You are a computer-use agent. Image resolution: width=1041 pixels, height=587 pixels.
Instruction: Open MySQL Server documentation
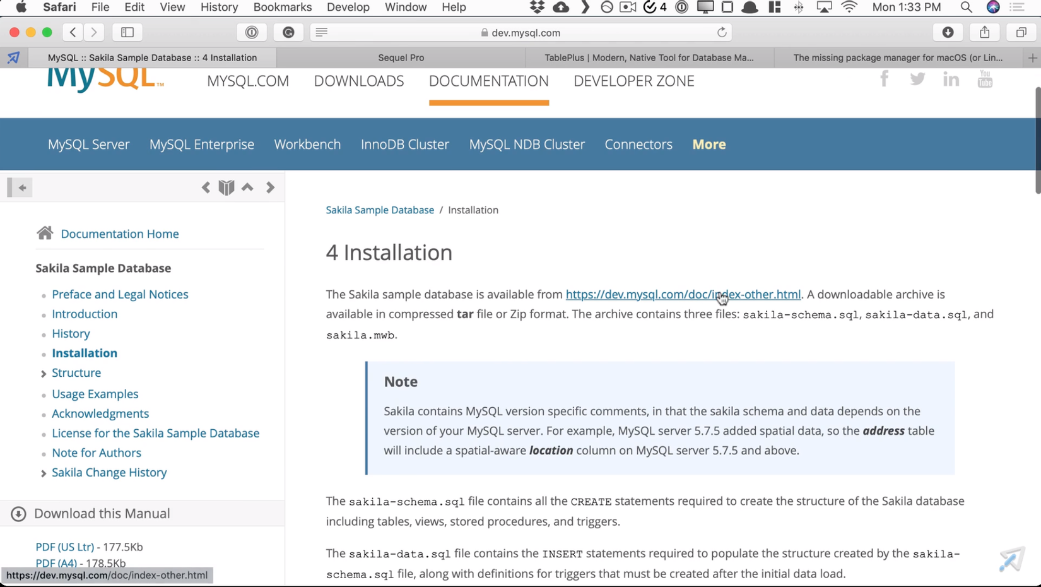click(x=89, y=144)
